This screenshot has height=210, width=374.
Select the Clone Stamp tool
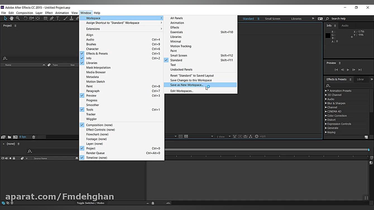pyautogui.click(x=71, y=18)
